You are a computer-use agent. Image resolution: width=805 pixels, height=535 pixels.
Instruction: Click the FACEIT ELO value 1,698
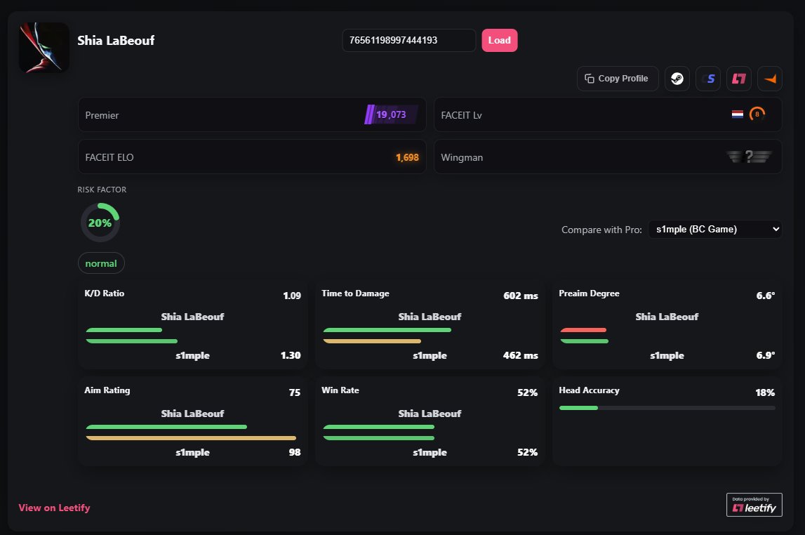click(407, 158)
